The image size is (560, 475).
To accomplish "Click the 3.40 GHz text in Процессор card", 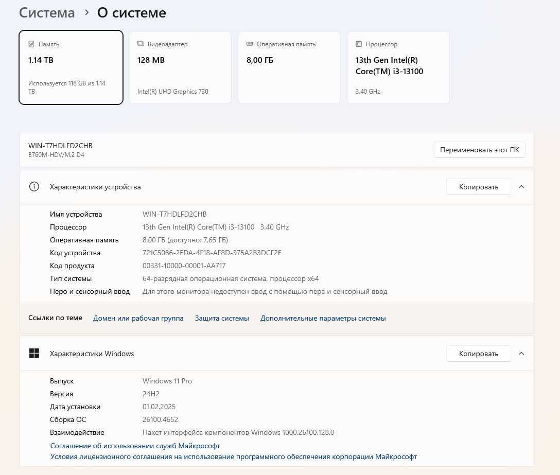I will 368,92.
